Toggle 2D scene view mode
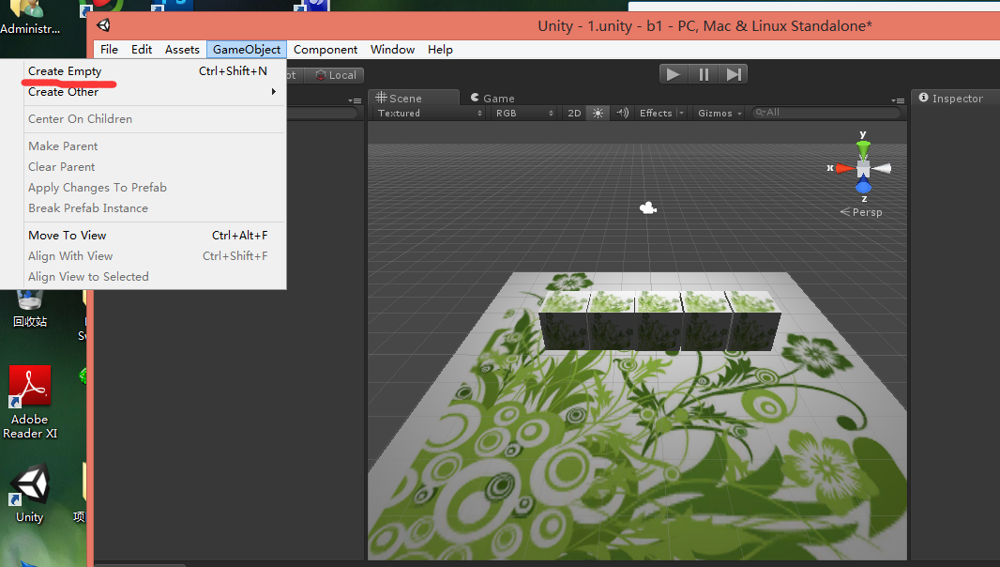 point(574,113)
